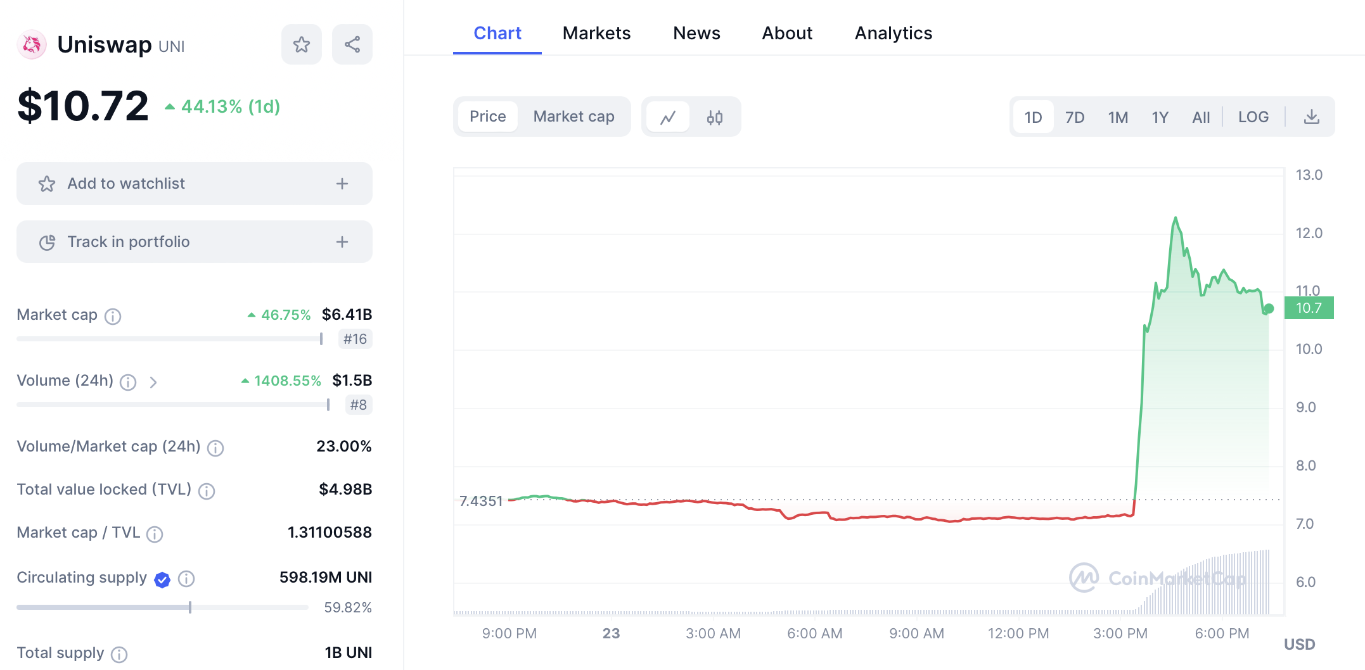Screen dimensions: 1365x670
Task: Click the share icon next to Uniswap
Action: pyautogui.click(x=352, y=44)
